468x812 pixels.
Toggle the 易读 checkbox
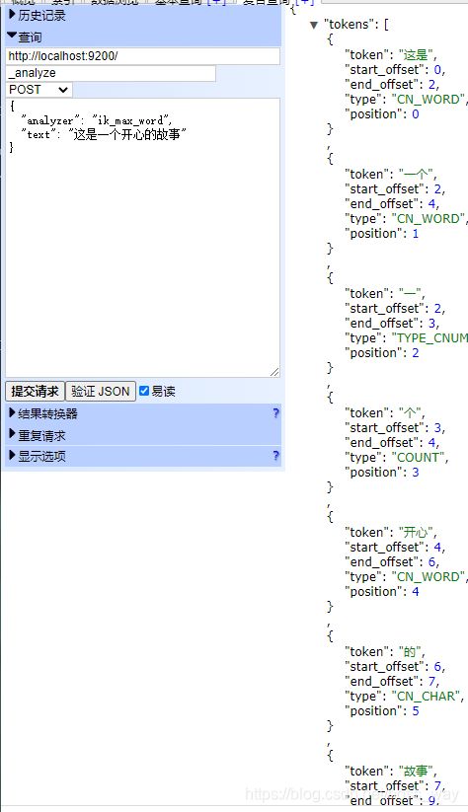point(144,391)
